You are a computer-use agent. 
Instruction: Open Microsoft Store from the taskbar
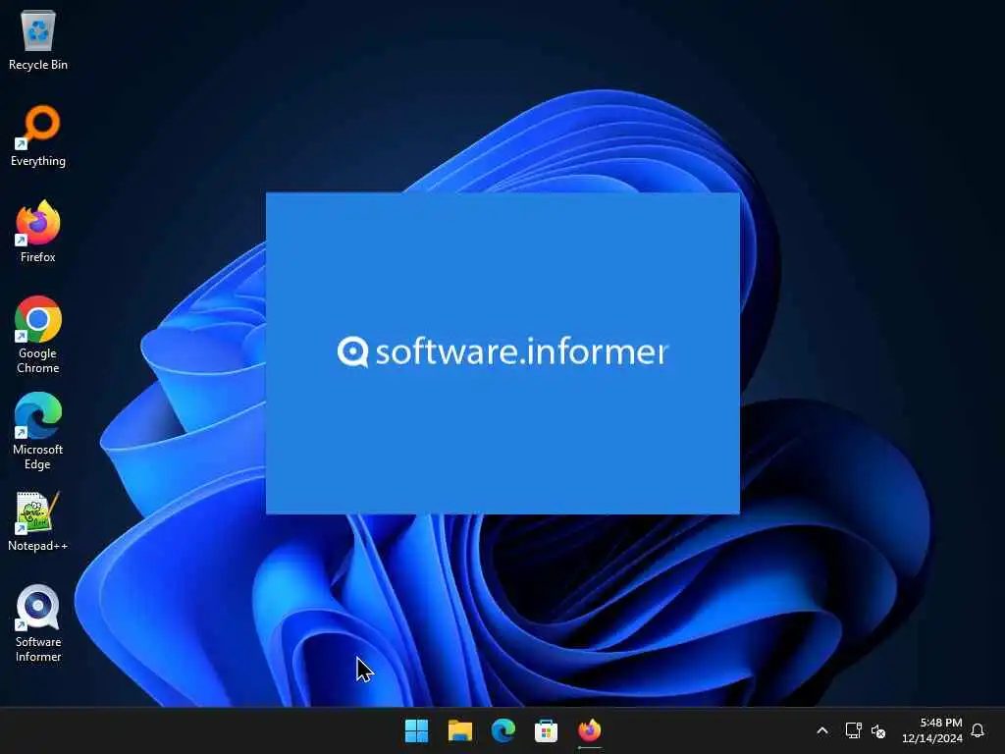[x=546, y=730]
